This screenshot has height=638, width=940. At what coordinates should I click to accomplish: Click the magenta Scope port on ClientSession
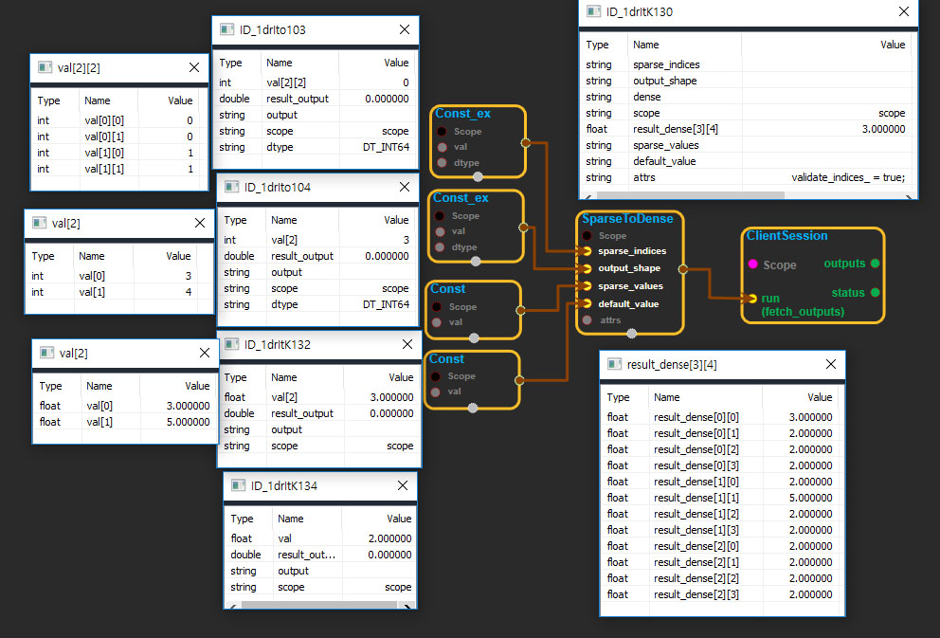tap(752, 265)
